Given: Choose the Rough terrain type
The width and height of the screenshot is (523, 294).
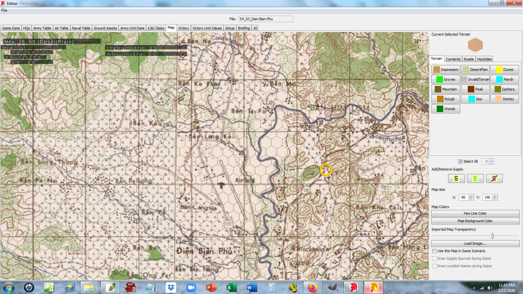Looking at the screenshot, I should tap(446, 99).
